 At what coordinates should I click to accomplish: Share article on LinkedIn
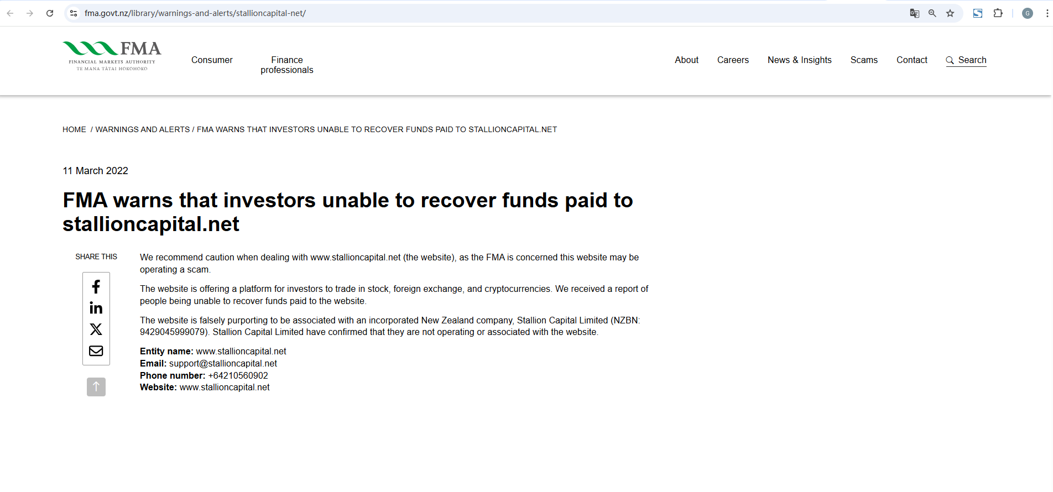tap(96, 308)
